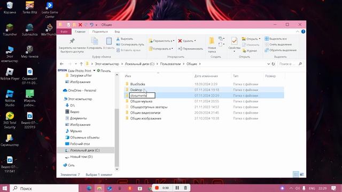The image size is (342, 192).
Task: Open Roblox Player desktop shortcut
Action: 10,74
